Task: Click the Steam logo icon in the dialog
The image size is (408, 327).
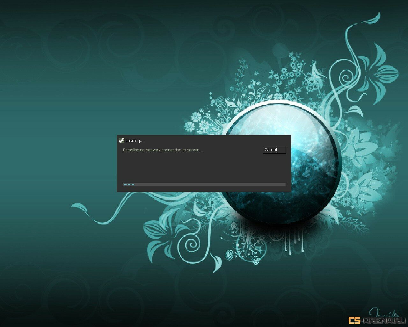Action: 121,141
